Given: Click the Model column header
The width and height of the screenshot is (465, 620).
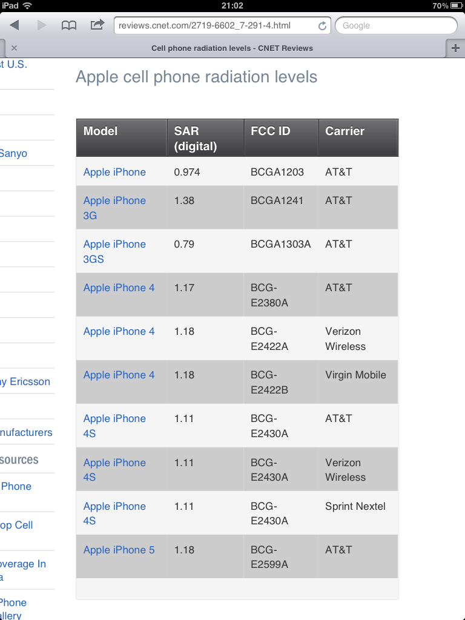Looking at the screenshot, I should click(x=122, y=137).
